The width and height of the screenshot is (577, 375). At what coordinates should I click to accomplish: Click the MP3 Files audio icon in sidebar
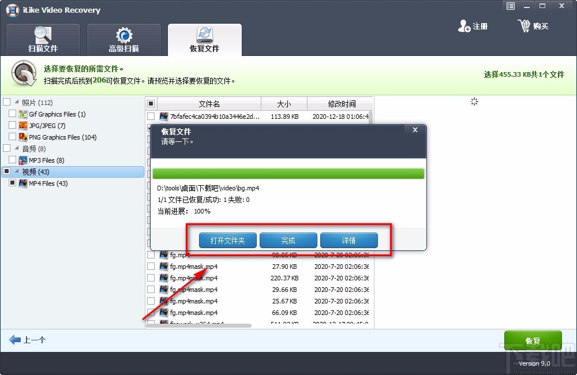(23, 160)
